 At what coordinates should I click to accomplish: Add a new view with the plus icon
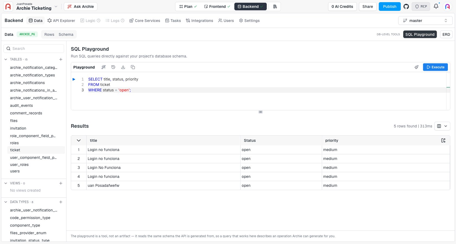61,183
